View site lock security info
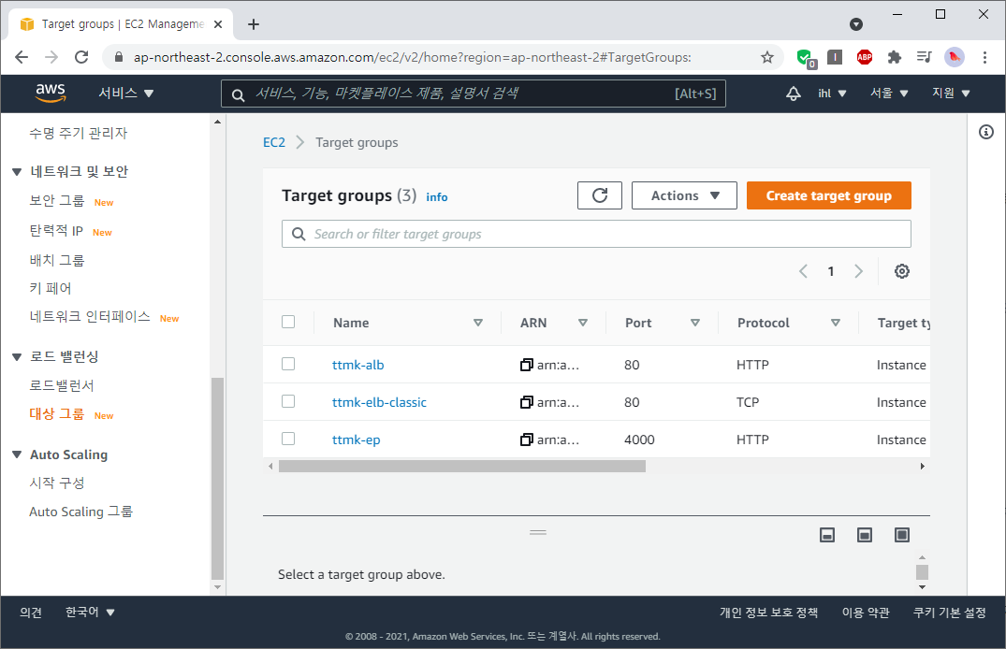Image resolution: width=1006 pixels, height=649 pixels. tap(118, 57)
